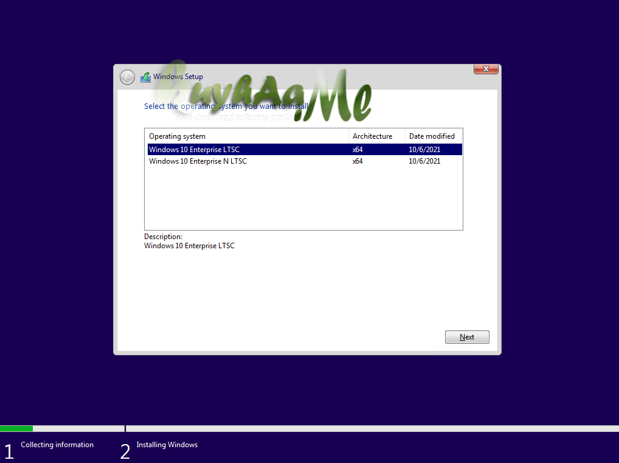Click 10/6/2021 date in selected Enterprise LTSC row
The width and height of the screenshot is (619, 463).
point(424,149)
